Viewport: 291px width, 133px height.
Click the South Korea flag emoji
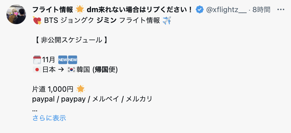71,70
